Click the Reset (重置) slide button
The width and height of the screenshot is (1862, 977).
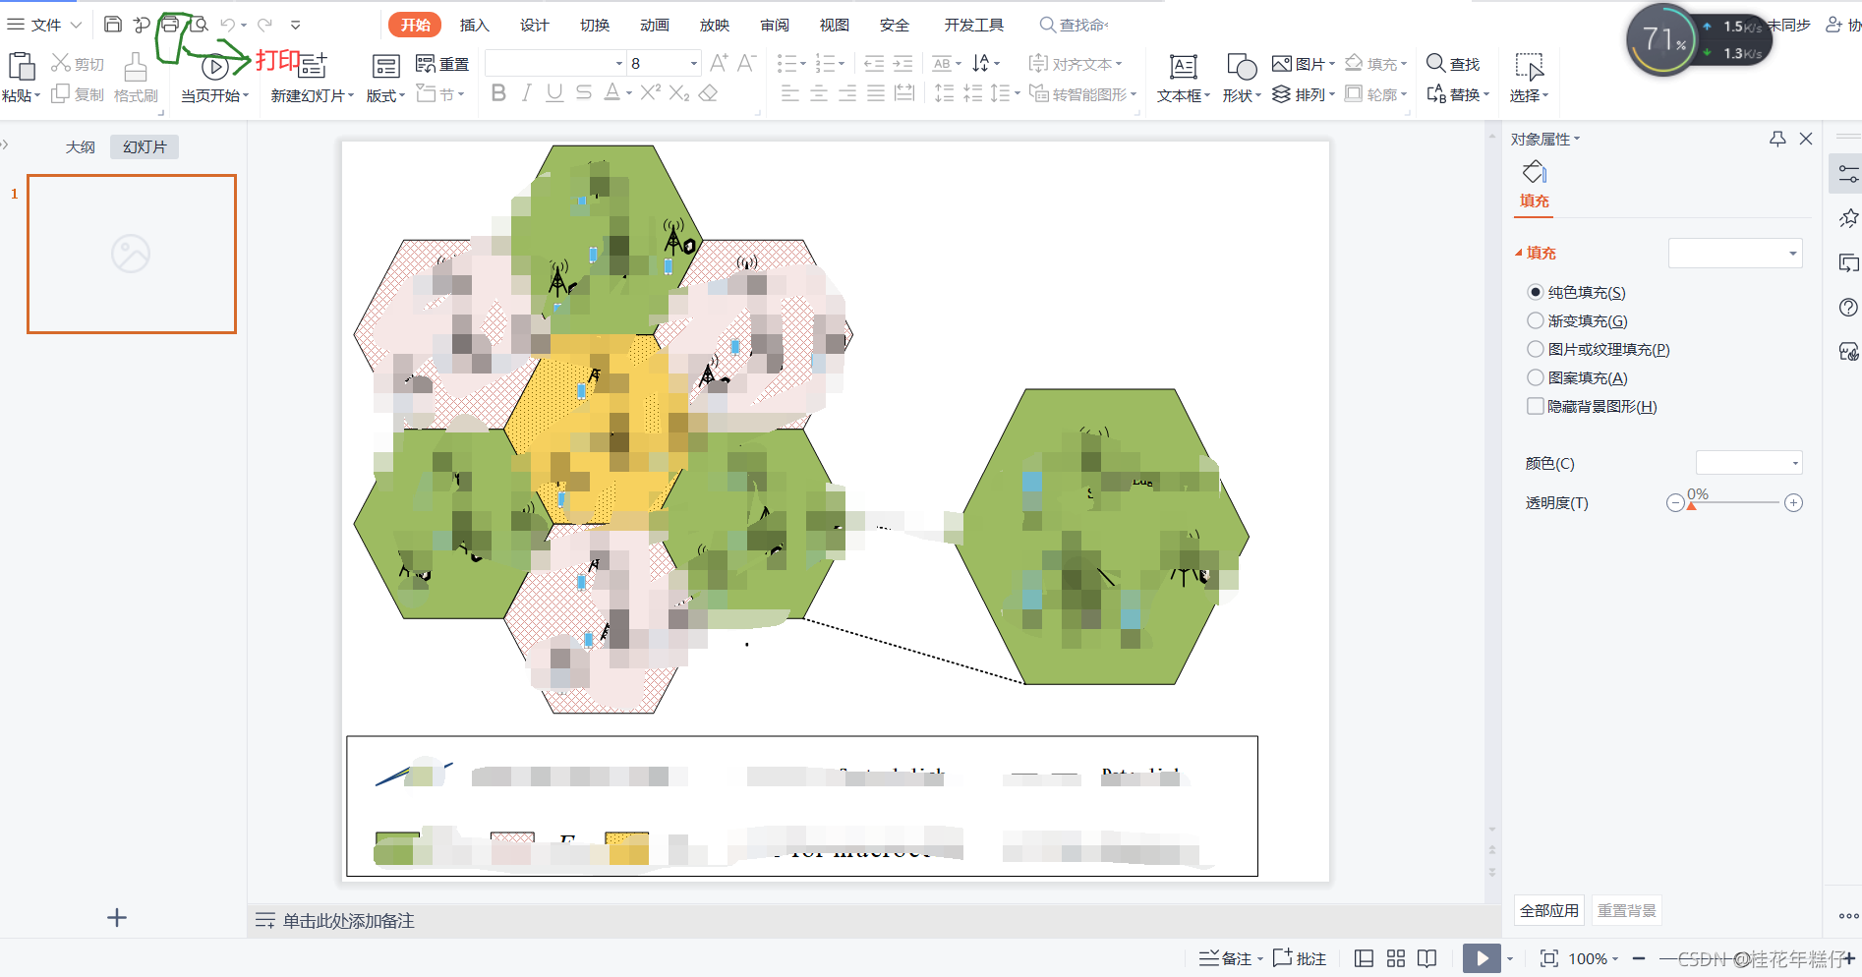click(x=442, y=64)
